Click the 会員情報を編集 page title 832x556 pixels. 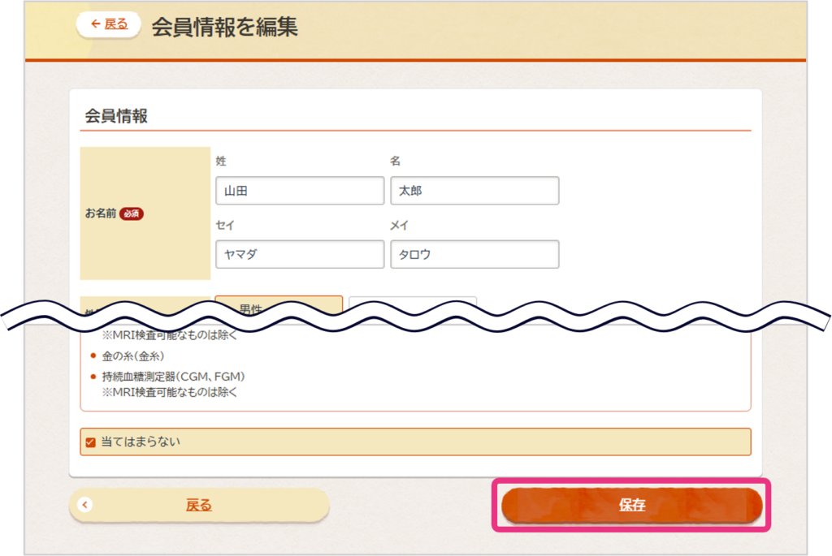tap(224, 27)
